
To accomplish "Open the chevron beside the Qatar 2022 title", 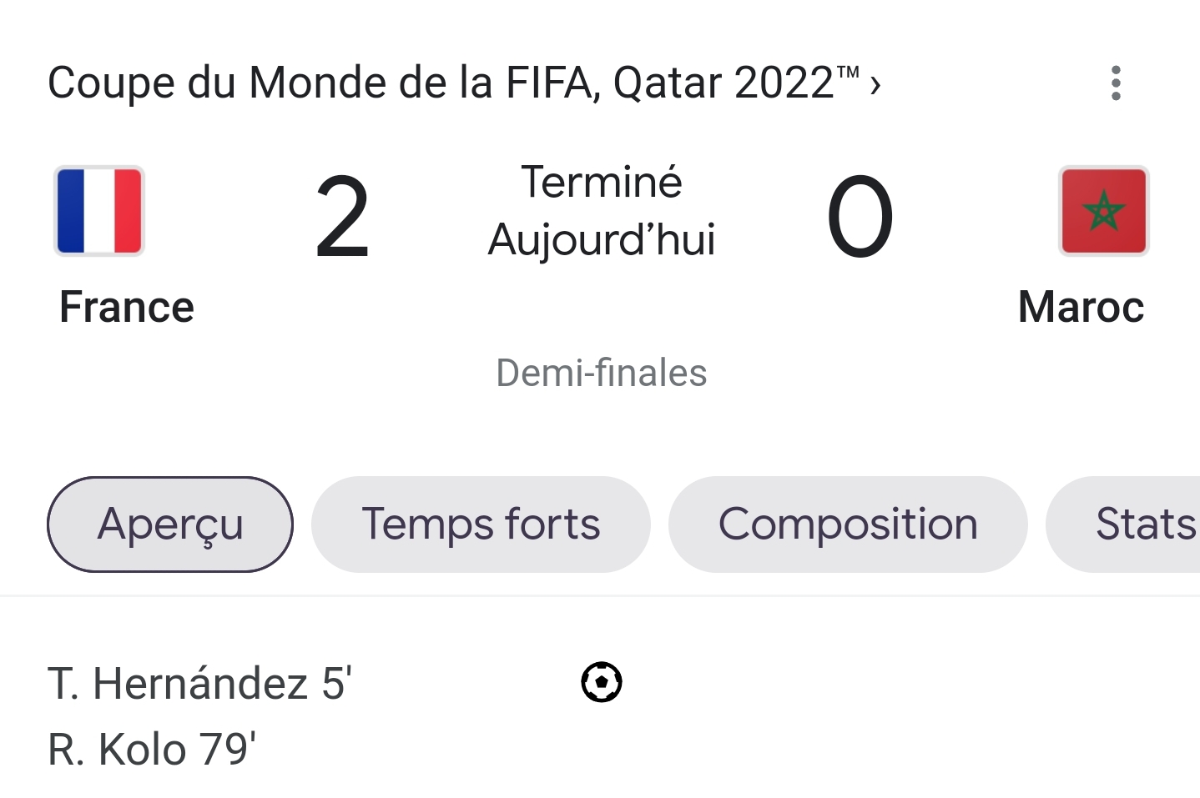I will coord(875,84).
